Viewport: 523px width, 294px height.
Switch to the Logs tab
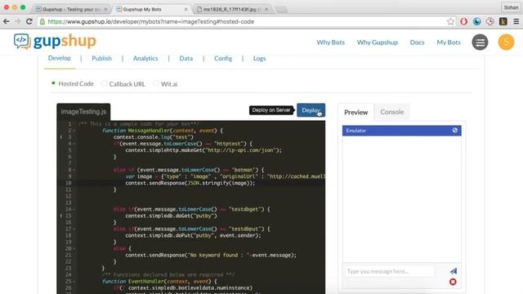click(x=260, y=58)
